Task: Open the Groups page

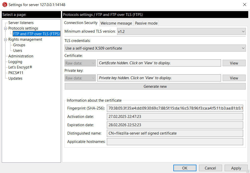Action: click(19, 45)
